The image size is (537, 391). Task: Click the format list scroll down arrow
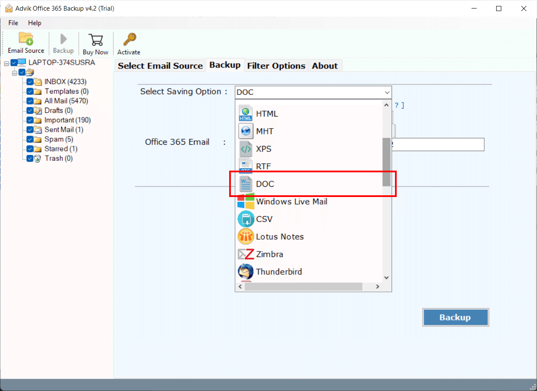point(386,278)
